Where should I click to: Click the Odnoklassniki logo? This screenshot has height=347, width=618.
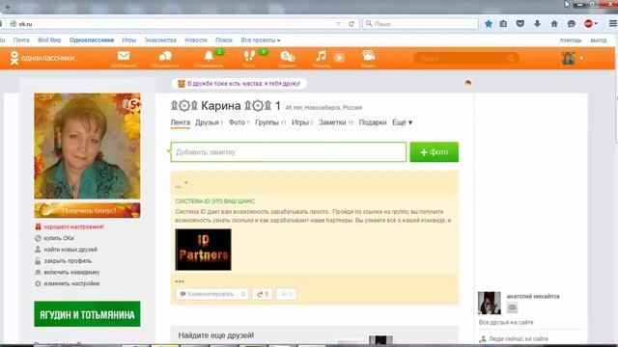point(42,58)
